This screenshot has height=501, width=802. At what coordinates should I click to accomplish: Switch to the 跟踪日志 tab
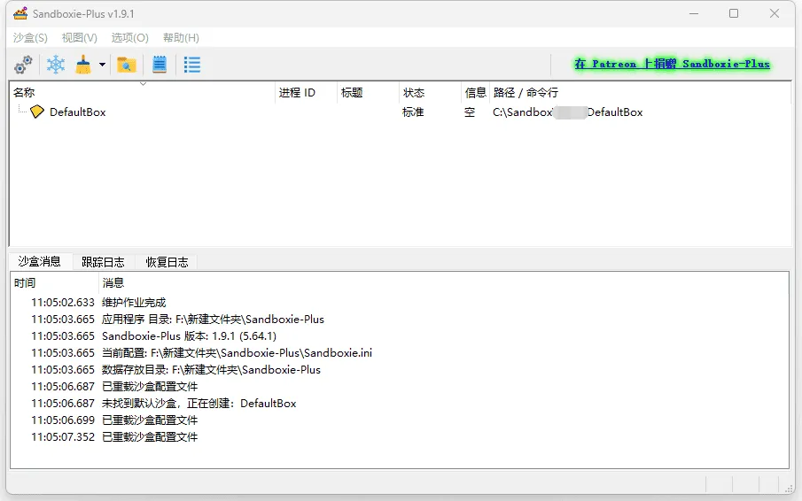click(x=103, y=262)
